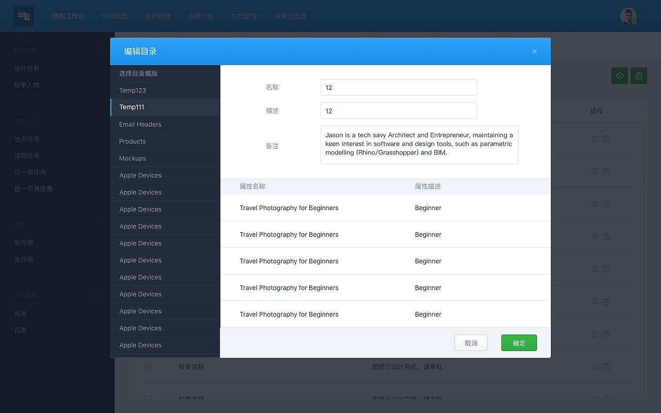661x413 pixels.
Task: Focus the 名称 input field
Action: click(399, 87)
